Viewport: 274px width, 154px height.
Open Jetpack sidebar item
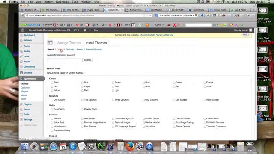pyautogui.click(x=27, y=40)
